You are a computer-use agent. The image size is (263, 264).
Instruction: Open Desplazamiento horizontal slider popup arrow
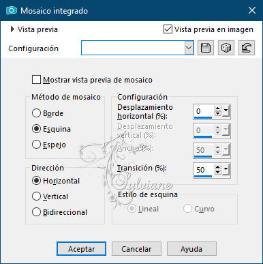click(x=226, y=111)
